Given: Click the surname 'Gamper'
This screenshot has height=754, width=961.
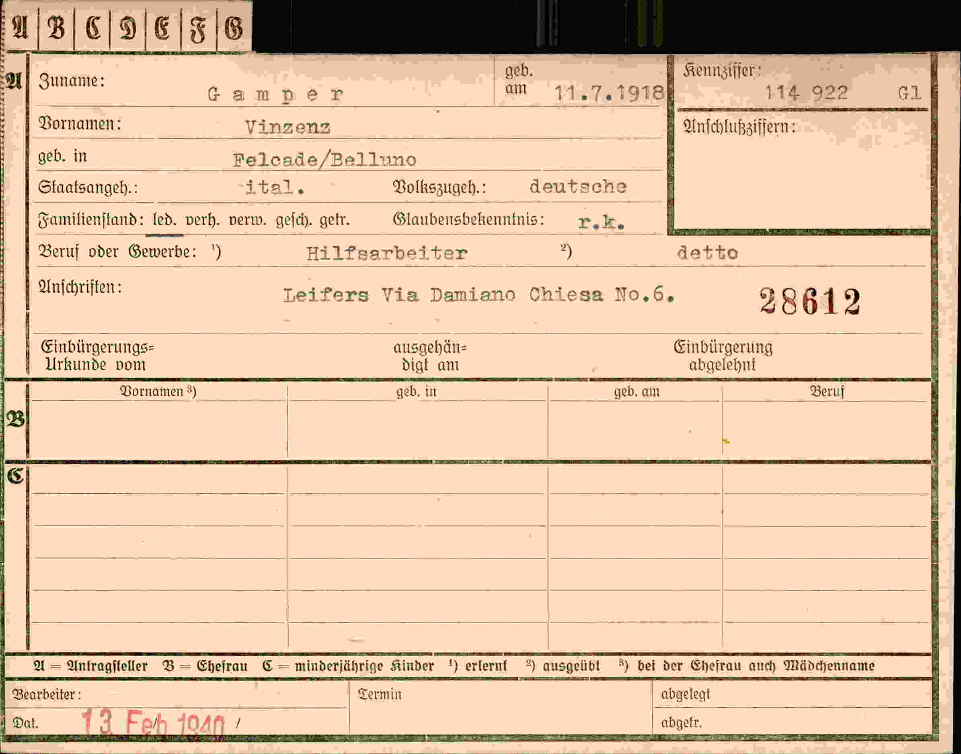Looking at the screenshot, I should [275, 95].
